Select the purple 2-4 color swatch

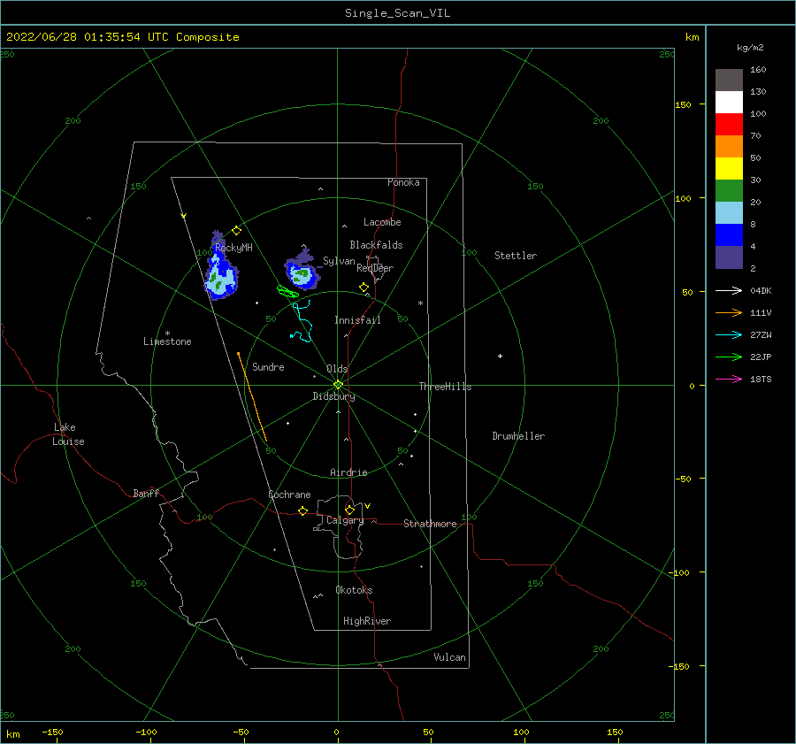coord(729,257)
